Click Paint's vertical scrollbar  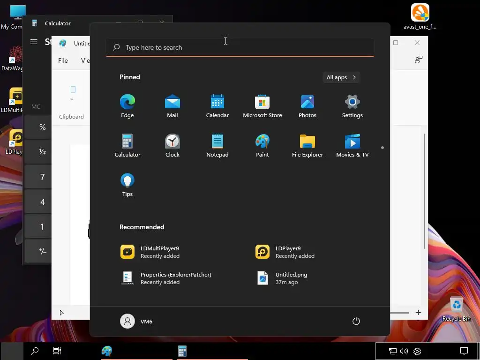point(424,191)
